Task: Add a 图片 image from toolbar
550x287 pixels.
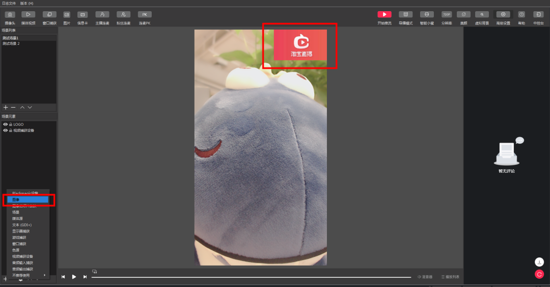Action: coord(67,17)
